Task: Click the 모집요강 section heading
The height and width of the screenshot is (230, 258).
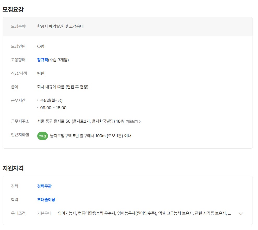Action: (13, 9)
